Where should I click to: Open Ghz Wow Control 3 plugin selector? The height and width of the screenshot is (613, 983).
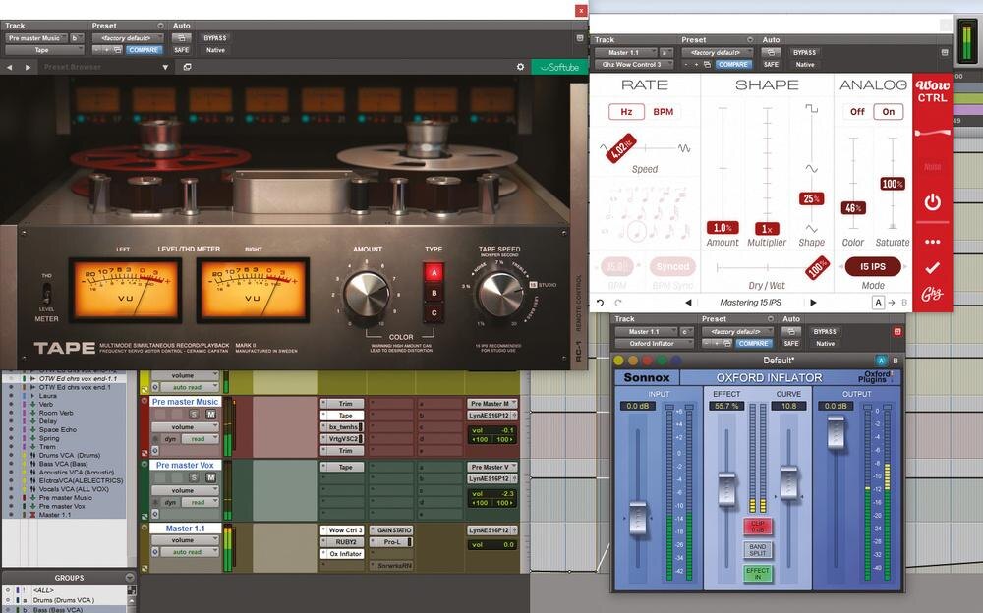click(633, 64)
